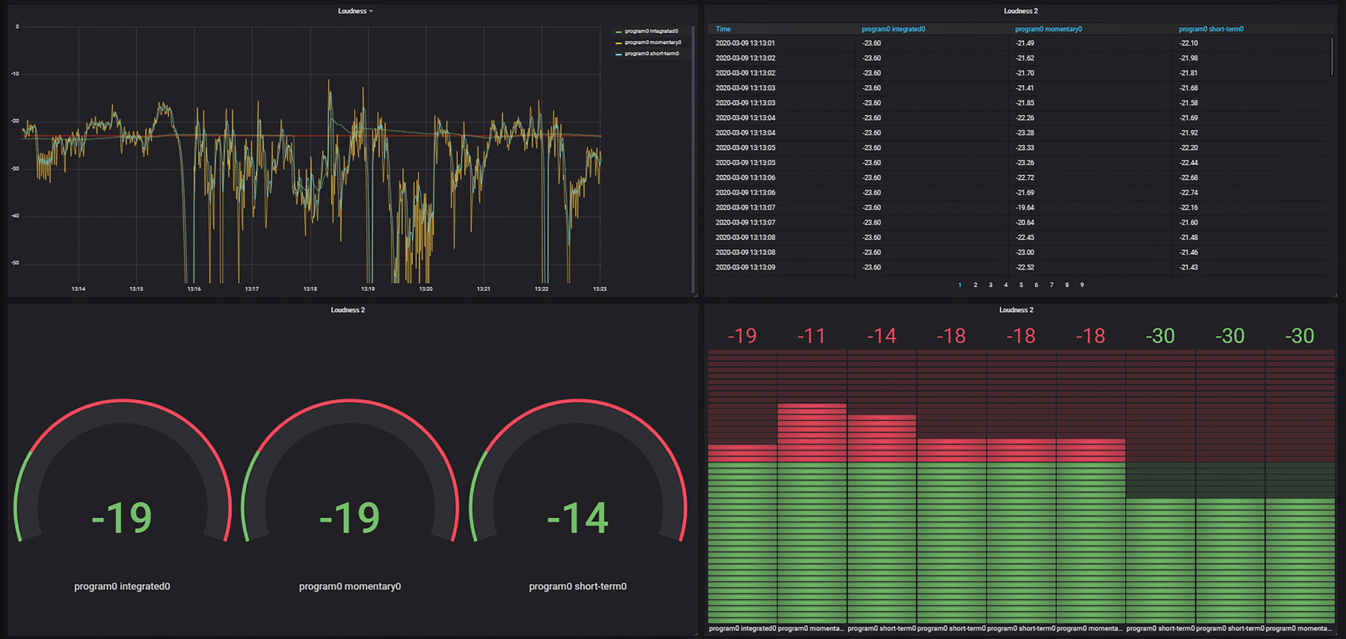Viewport: 1346px width, 639px height.
Task: Go to table page 5
Action: [1021, 285]
